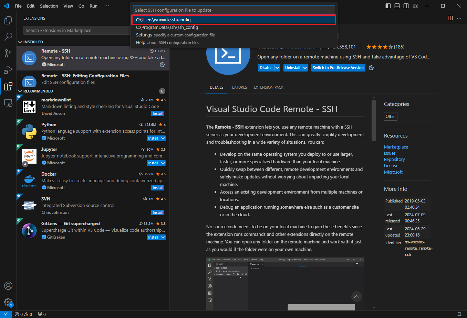Click the Docker extension icon
467x318 pixels.
[29, 181]
